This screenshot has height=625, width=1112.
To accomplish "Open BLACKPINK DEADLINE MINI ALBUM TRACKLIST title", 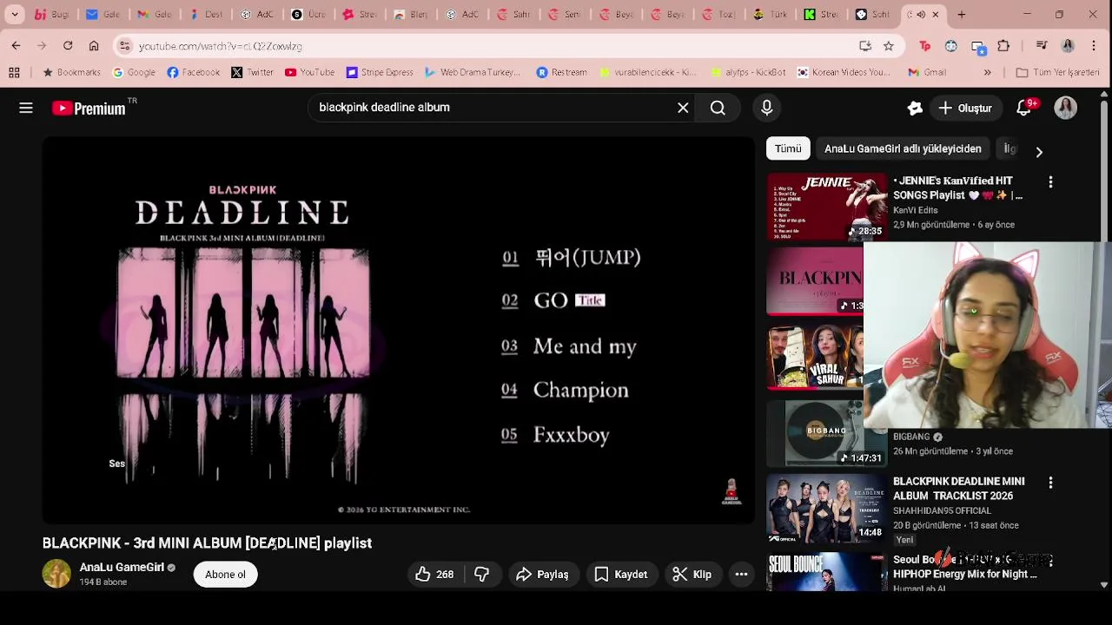I will tap(959, 489).
